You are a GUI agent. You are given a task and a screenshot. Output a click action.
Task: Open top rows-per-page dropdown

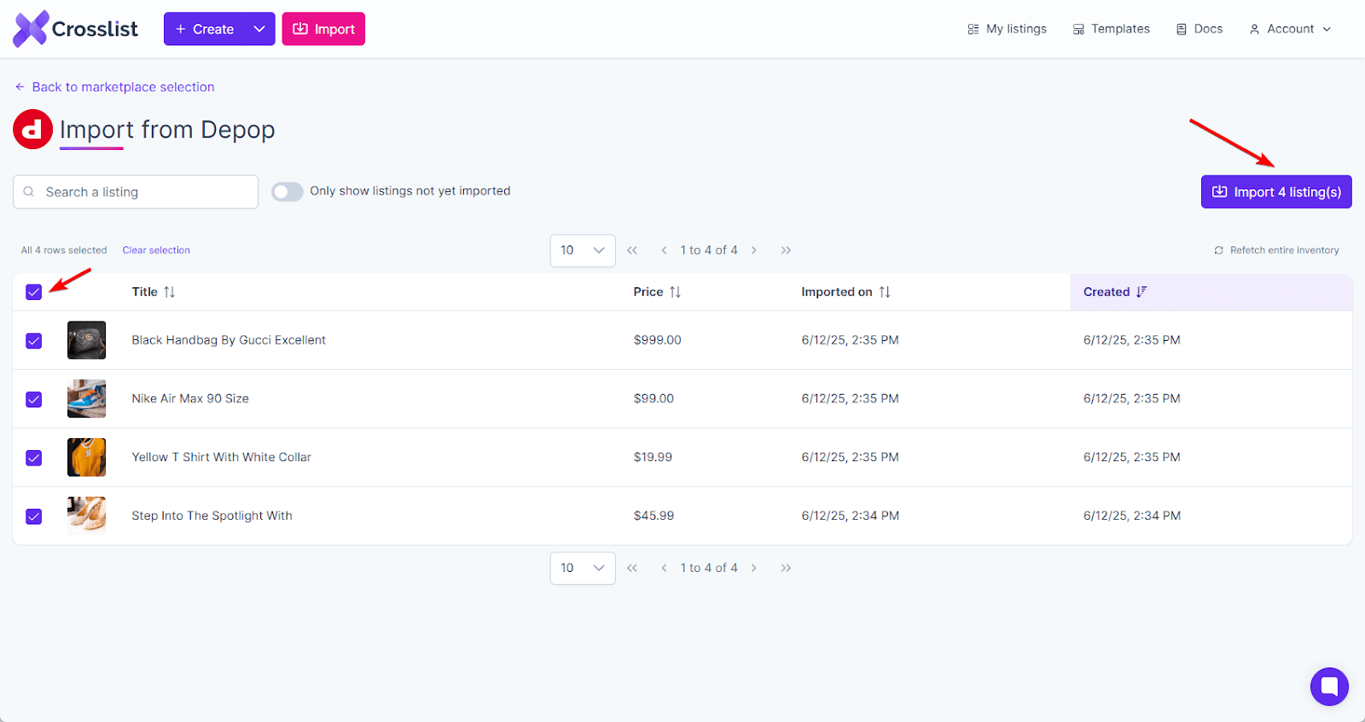click(583, 251)
